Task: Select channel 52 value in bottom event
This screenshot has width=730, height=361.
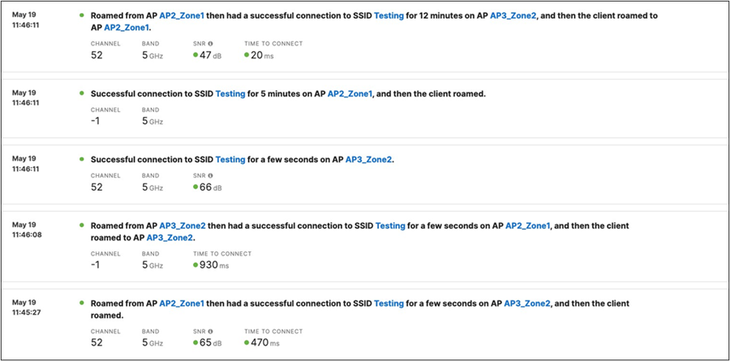Action: pos(97,343)
